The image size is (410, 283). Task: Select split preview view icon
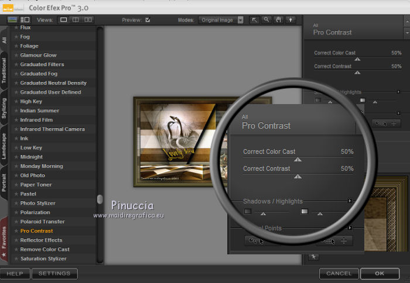click(x=76, y=20)
